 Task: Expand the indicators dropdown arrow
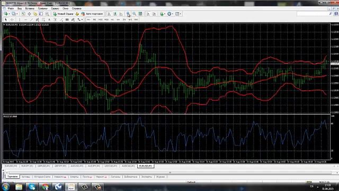pos(165,14)
